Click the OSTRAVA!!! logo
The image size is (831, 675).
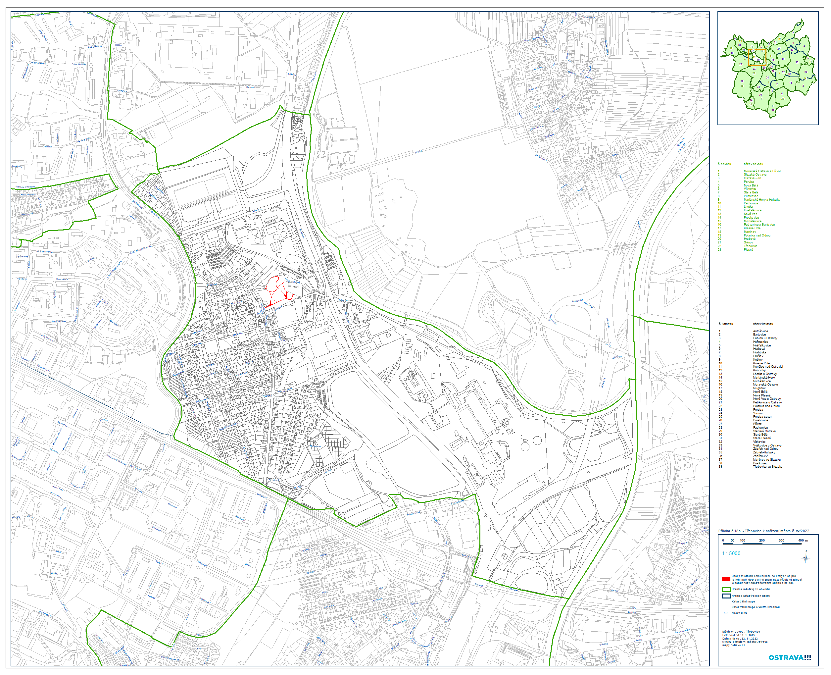(x=789, y=657)
